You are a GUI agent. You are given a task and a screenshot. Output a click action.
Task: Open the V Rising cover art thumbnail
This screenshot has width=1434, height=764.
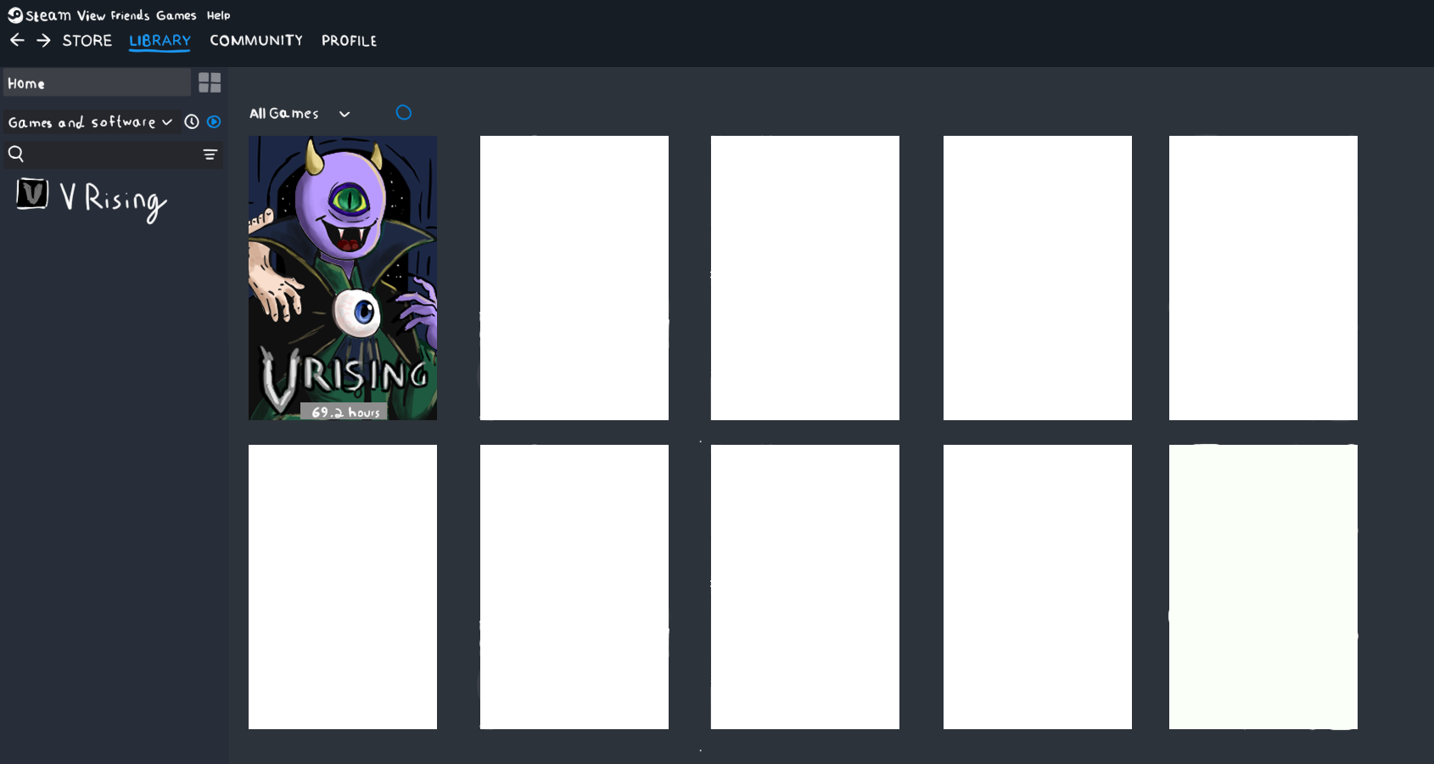point(343,278)
